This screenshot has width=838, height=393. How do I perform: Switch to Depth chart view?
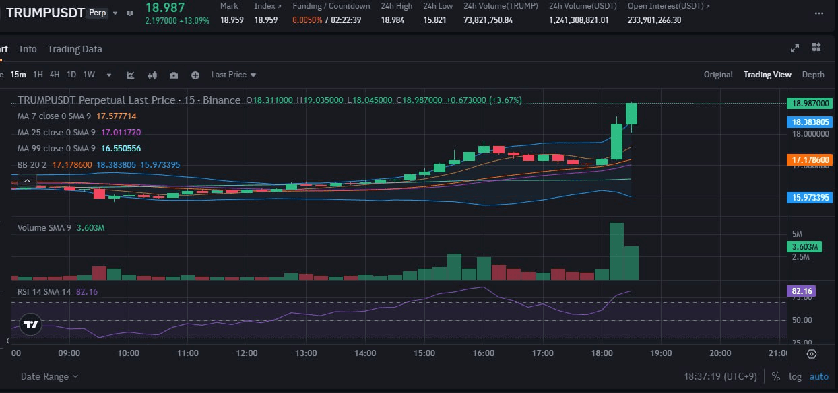[813, 75]
